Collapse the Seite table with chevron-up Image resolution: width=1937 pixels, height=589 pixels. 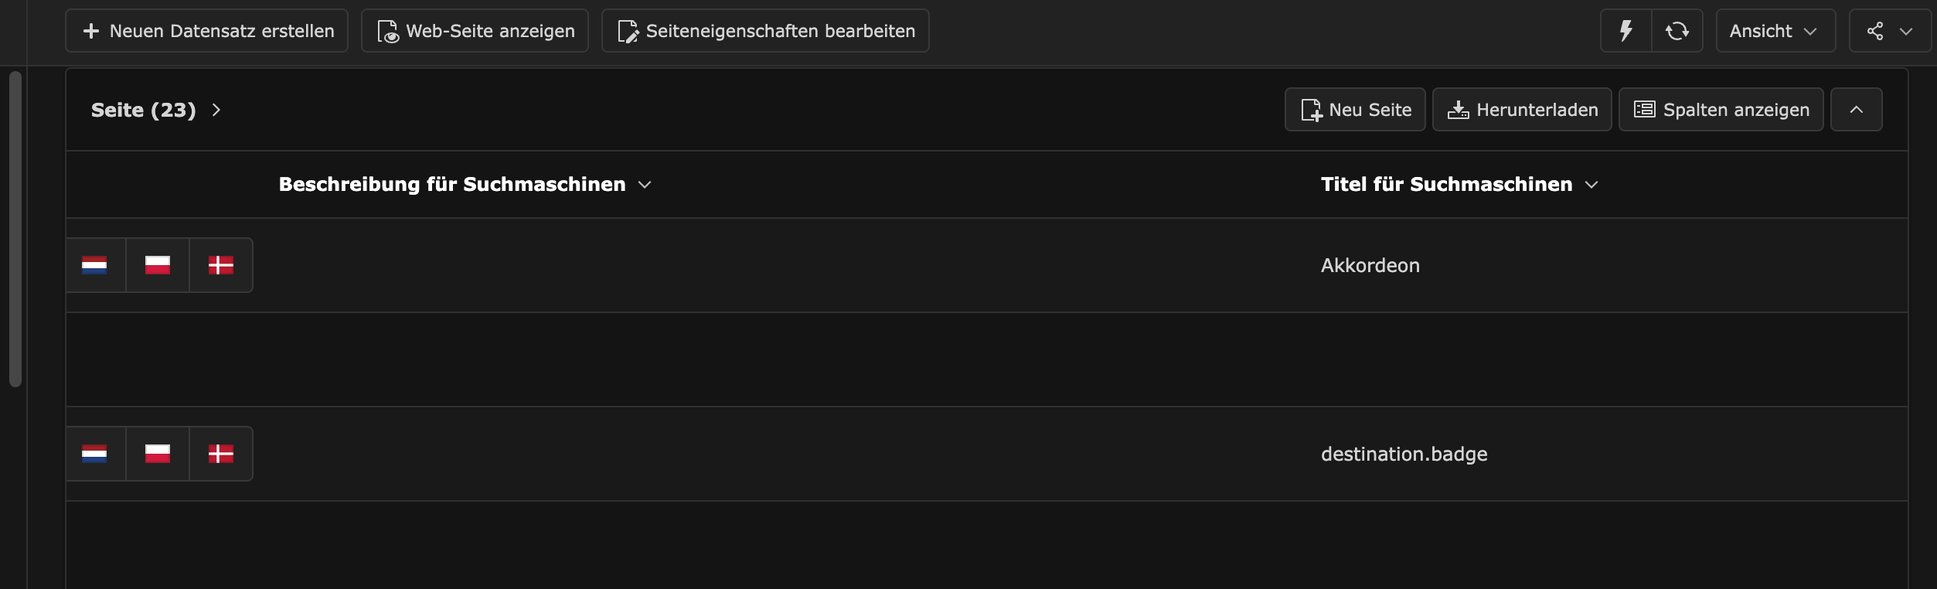click(x=1856, y=110)
